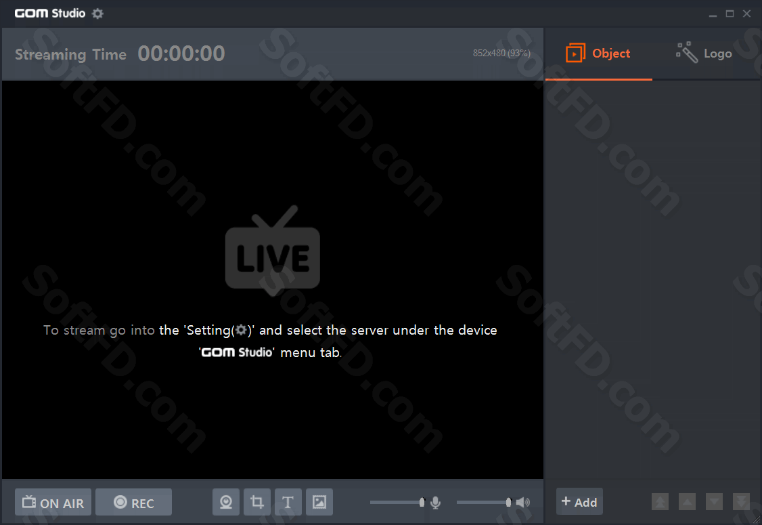Close the GOM Studio window

point(747,14)
